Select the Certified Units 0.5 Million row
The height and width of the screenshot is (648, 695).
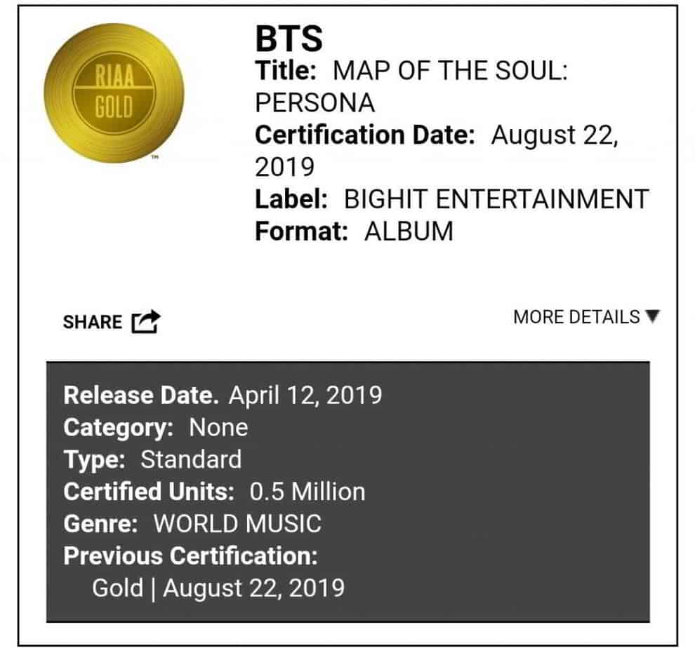tap(214, 492)
